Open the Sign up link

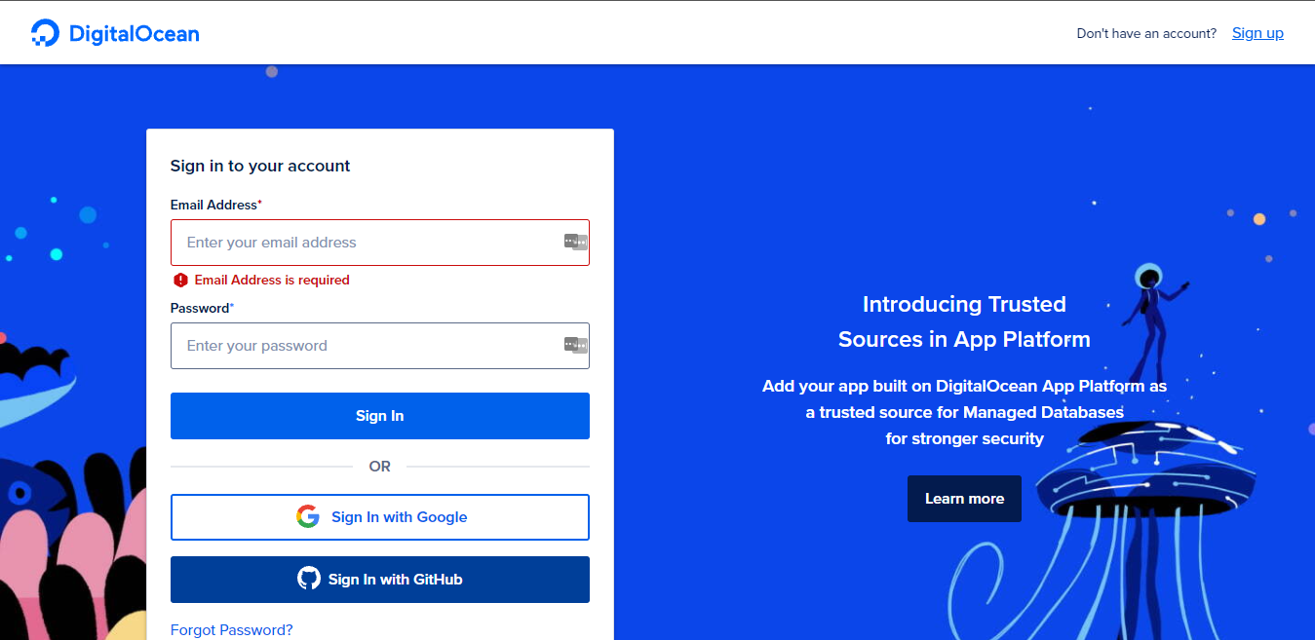coord(1257,33)
